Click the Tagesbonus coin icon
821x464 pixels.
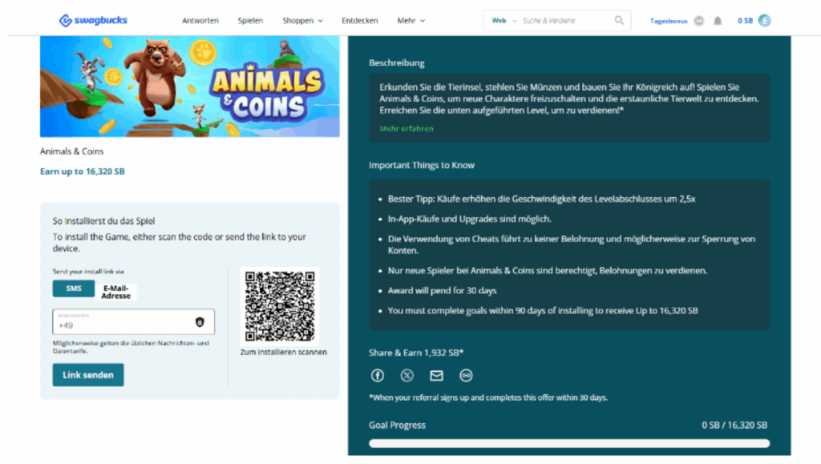click(x=699, y=21)
